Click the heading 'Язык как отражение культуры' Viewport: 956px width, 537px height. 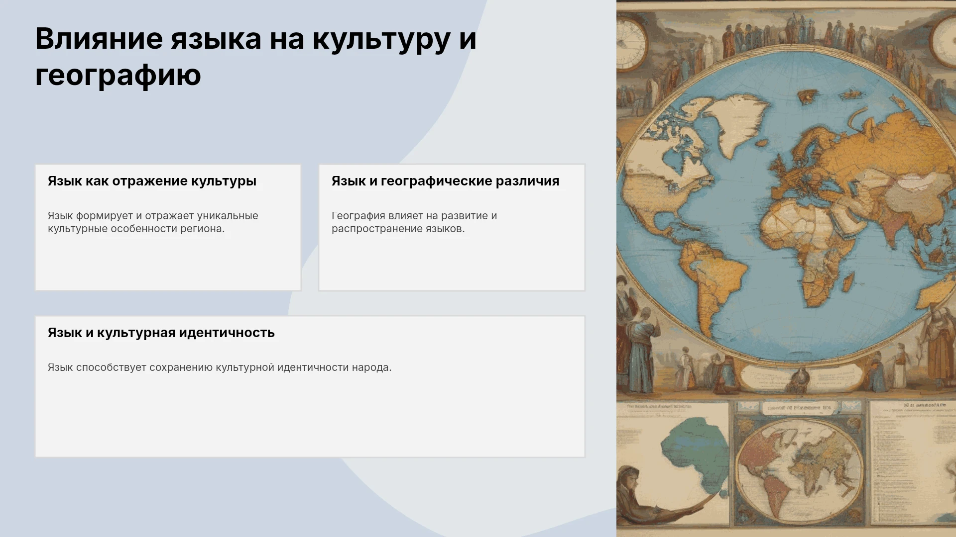[x=152, y=181]
